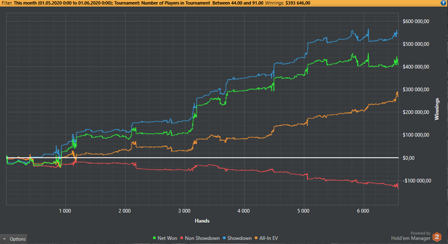448x244 pixels.
Task: Toggle the Showdown legend swatch
Action: coord(224,238)
